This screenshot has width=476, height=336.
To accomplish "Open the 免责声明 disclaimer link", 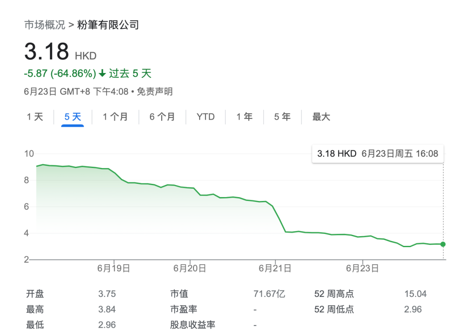I will tap(155, 91).
